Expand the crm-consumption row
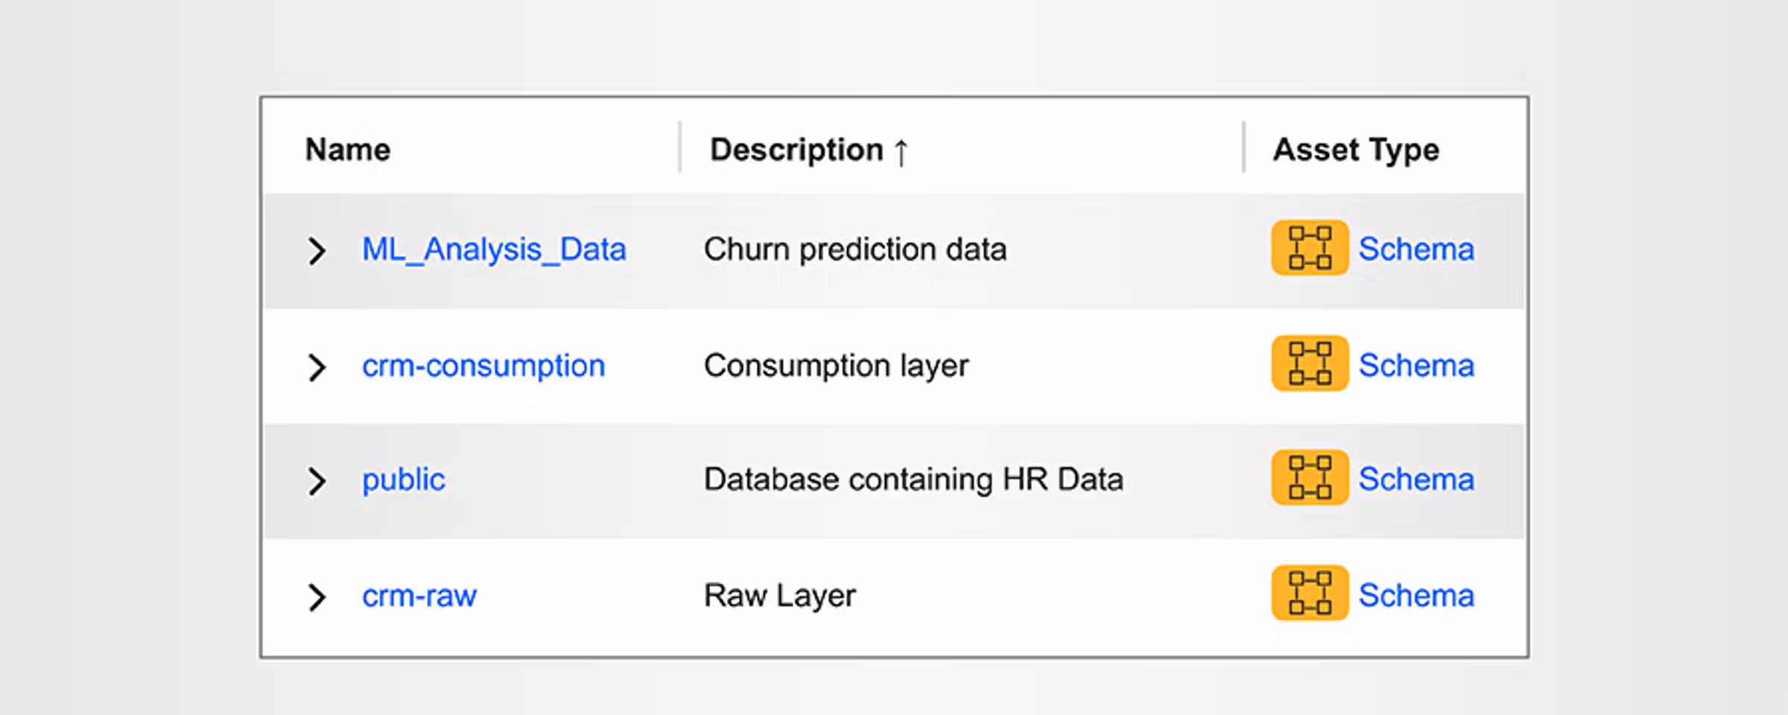This screenshot has height=715, width=1788. pos(317,367)
